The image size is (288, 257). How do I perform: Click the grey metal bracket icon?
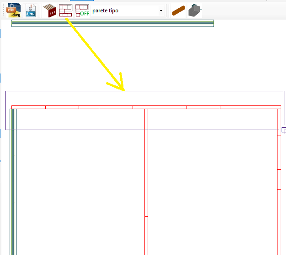pyautogui.click(x=195, y=10)
